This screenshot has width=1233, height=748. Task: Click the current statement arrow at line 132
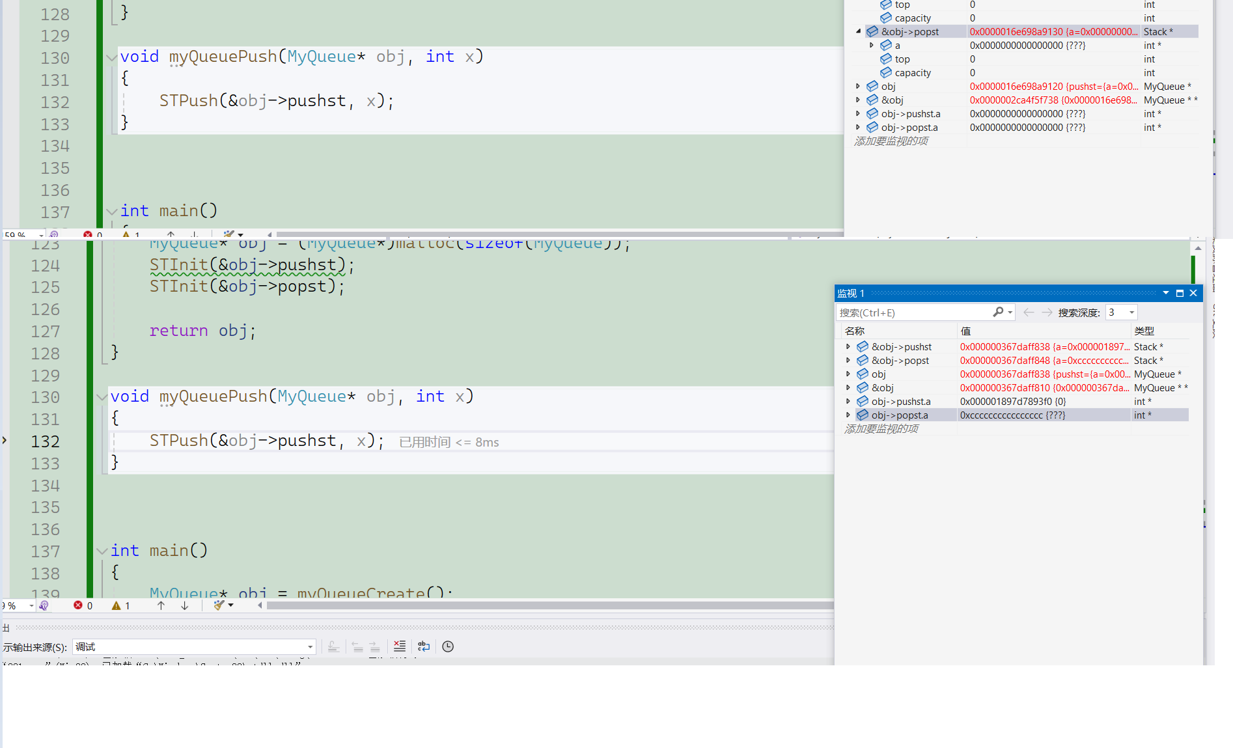(x=5, y=441)
